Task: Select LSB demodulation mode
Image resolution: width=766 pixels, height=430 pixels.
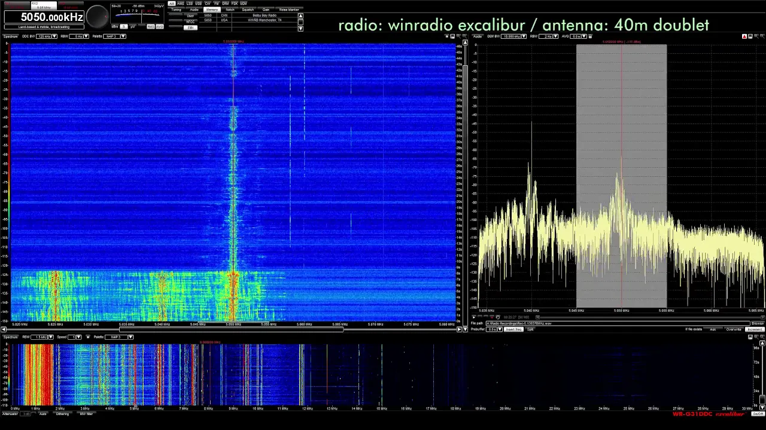Action: 190,4
